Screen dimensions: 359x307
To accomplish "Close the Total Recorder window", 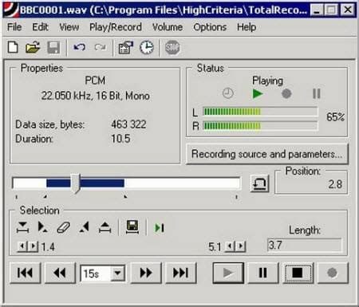I will coord(348,10).
